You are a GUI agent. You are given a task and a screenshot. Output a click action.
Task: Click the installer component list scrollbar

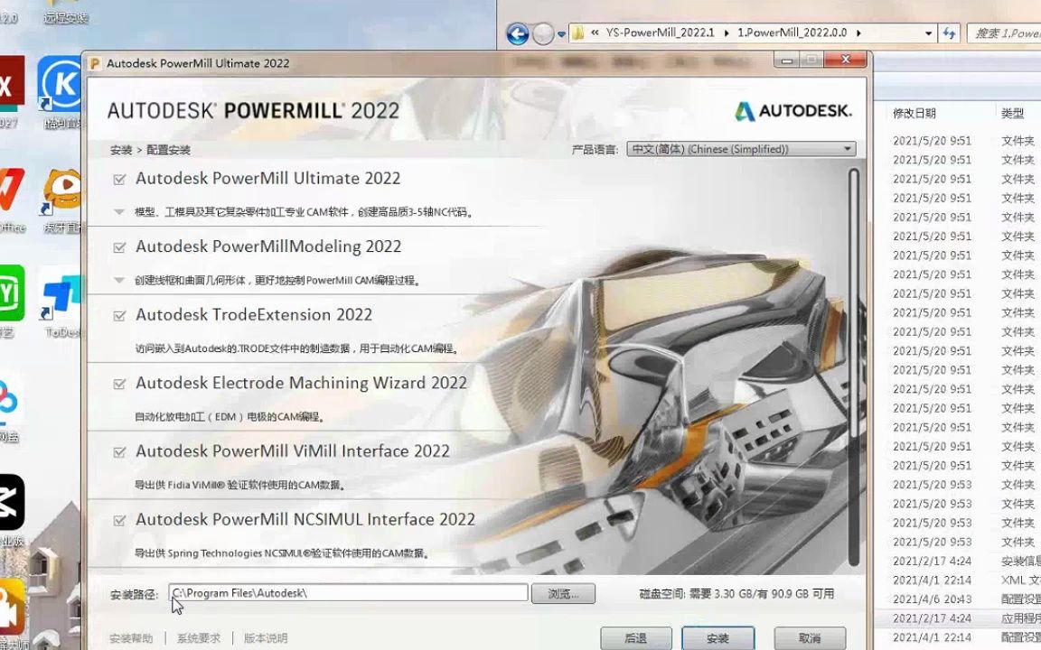pyautogui.click(x=854, y=367)
